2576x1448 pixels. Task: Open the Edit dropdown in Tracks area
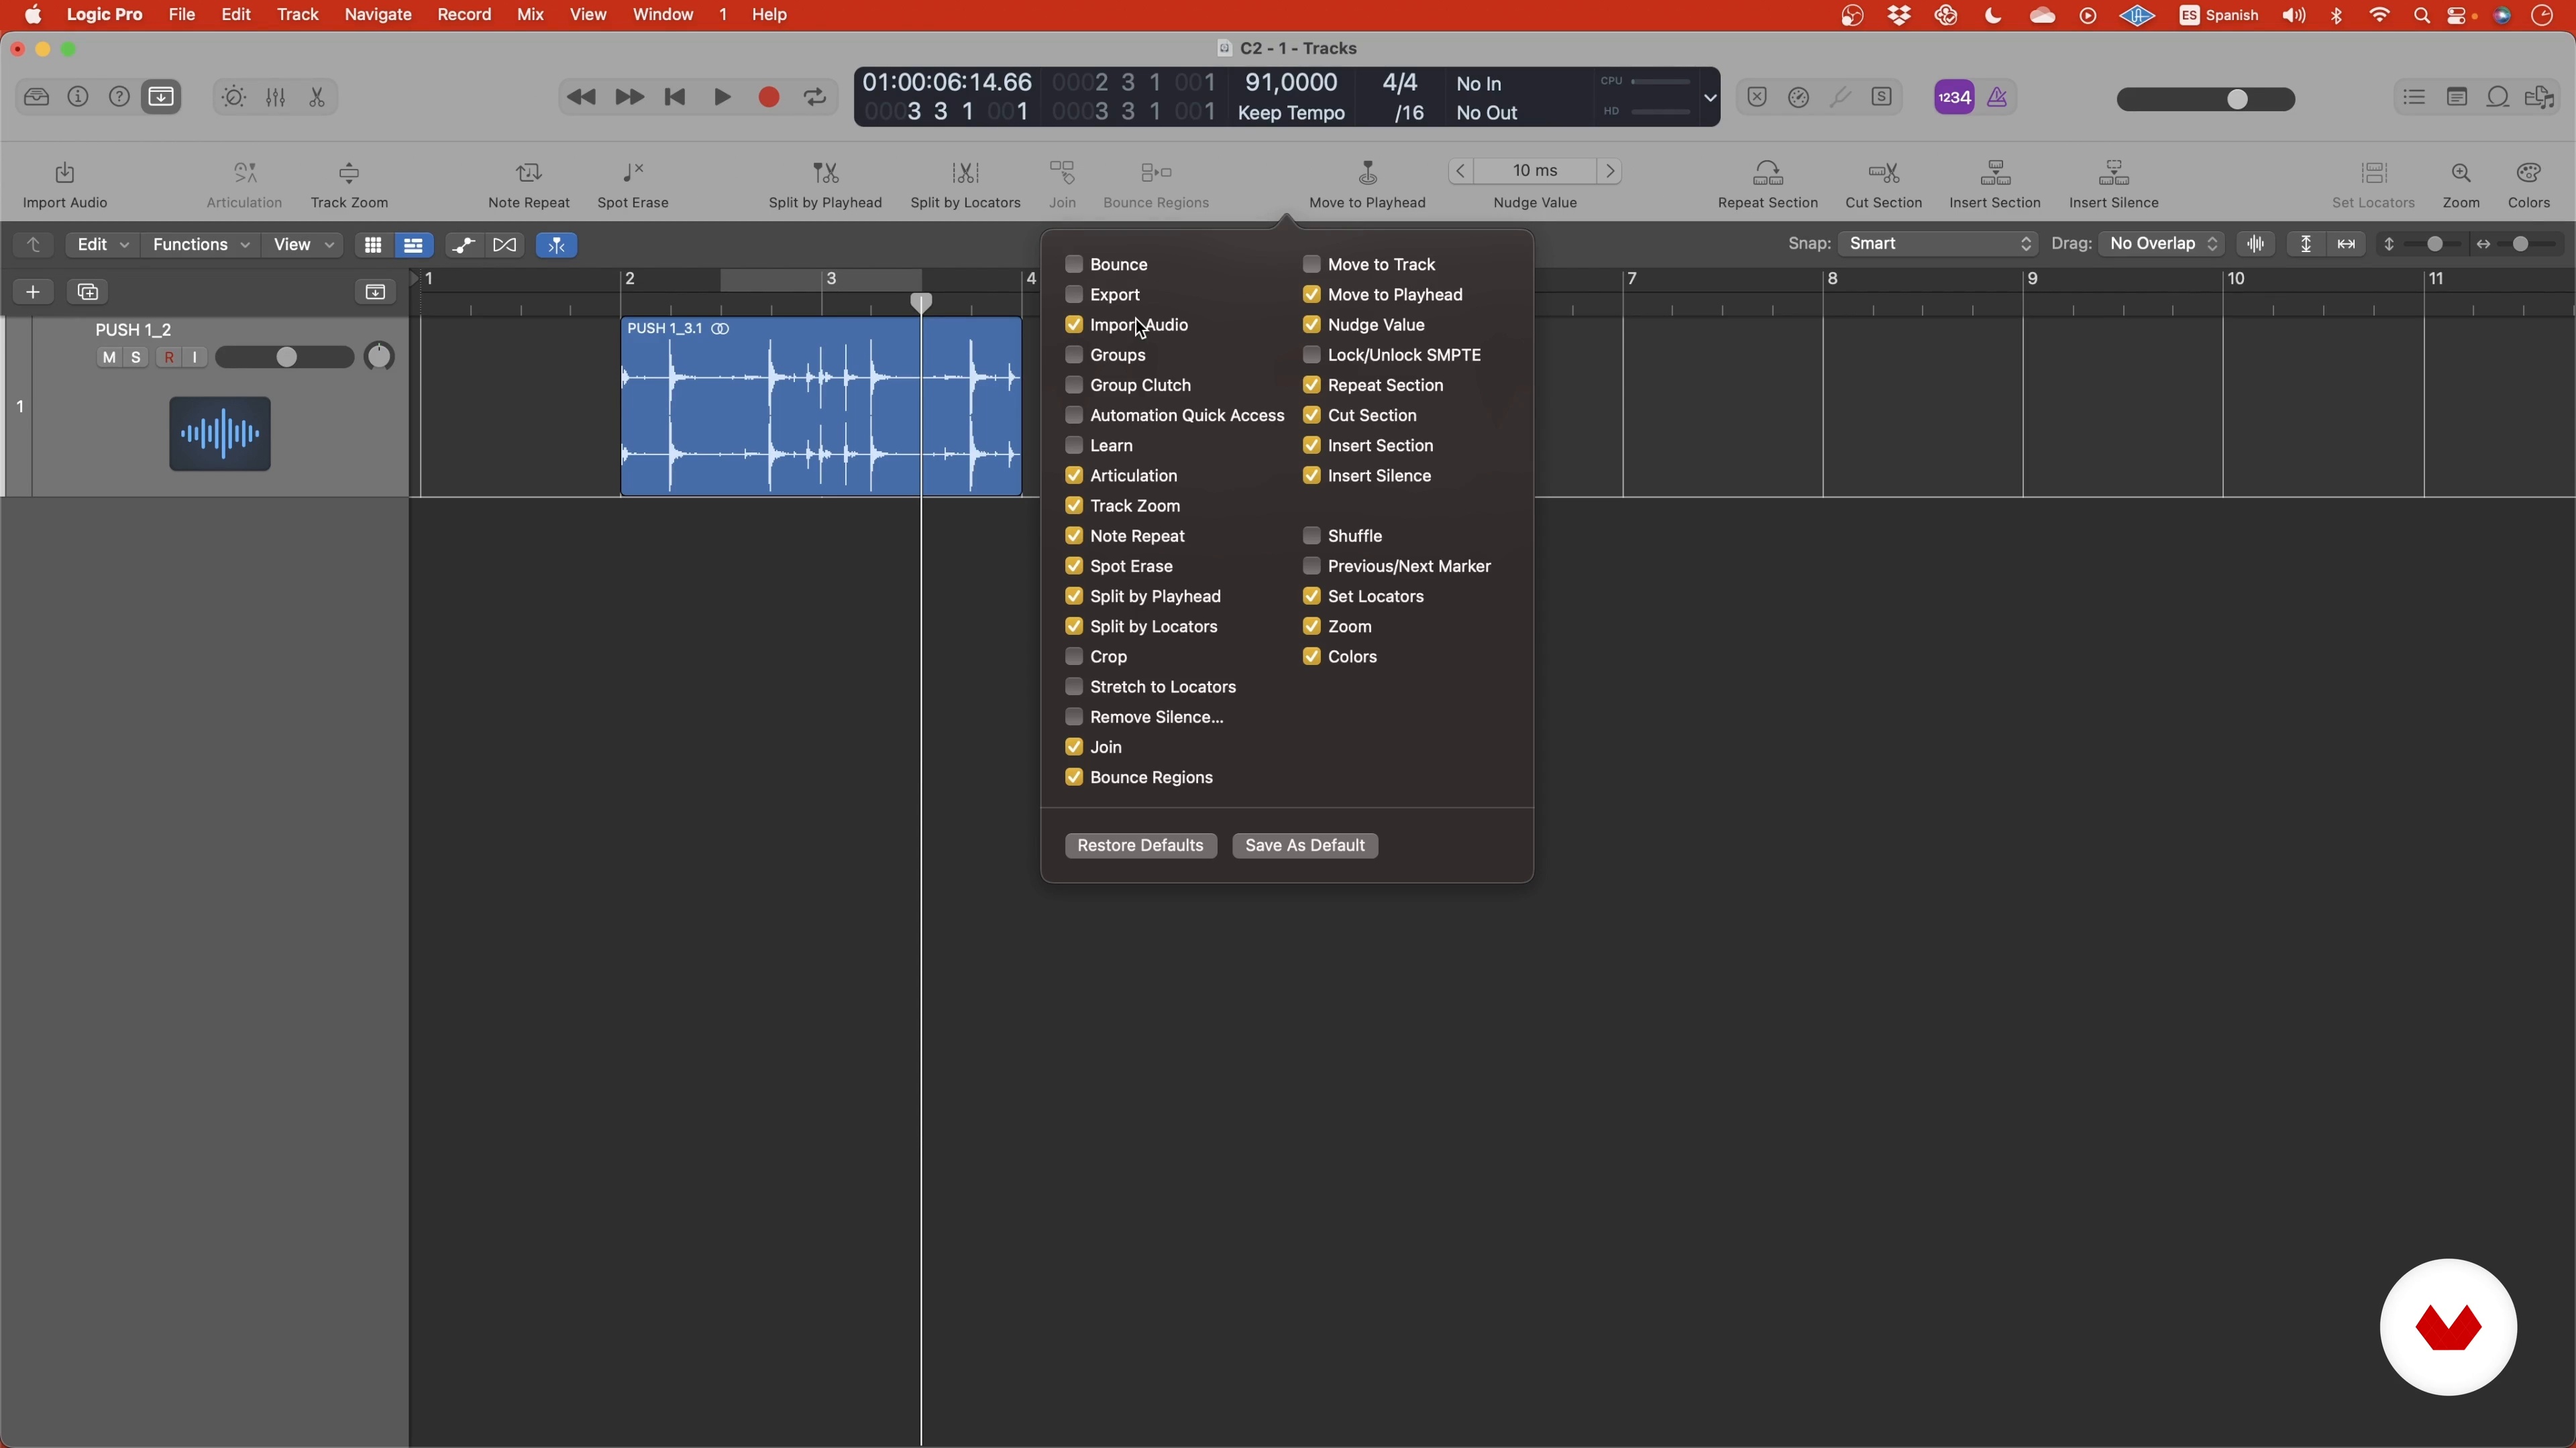pyautogui.click(x=102, y=245)
